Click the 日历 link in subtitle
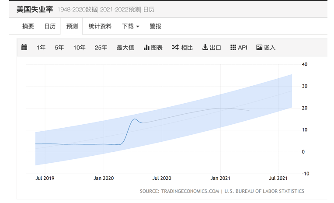334x203 pixels. coord(149,10)
